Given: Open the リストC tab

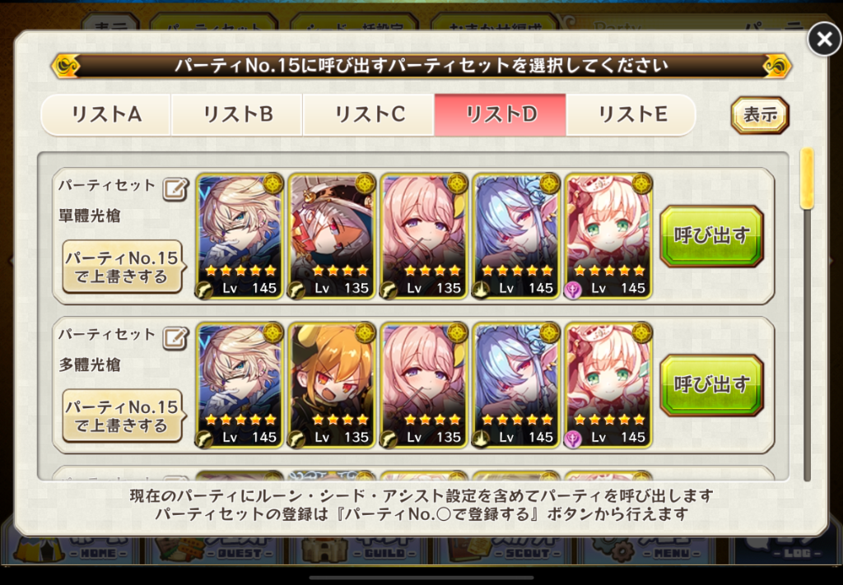Looking at the screenshot, I should [x=369, y=114].
